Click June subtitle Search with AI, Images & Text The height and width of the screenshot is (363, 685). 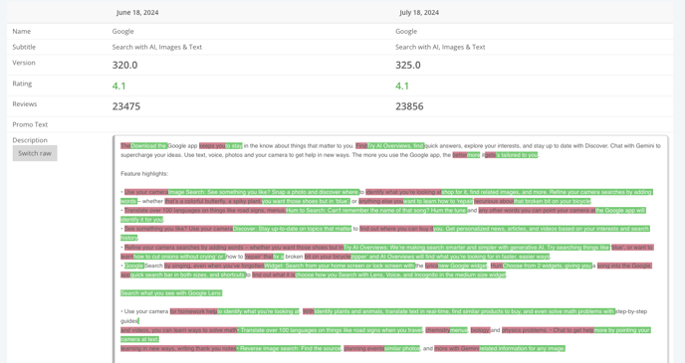tap(157, 47)
